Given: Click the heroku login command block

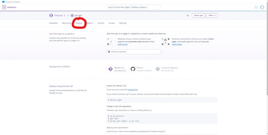Looking at the screenshot, I should pyautogui.click(x=162, y=100).
